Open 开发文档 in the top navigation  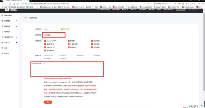(x=133, y=10)
